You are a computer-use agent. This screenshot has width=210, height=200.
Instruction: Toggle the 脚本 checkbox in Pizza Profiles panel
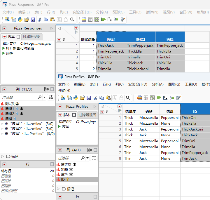(74, 115)
